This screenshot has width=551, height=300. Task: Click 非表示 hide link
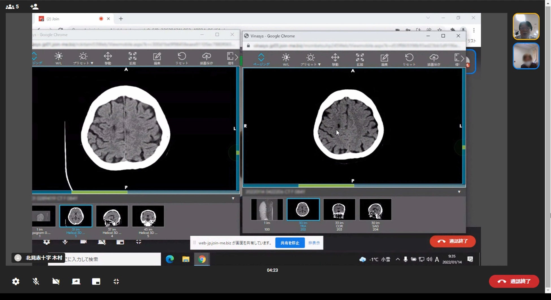tap(314, 243)
